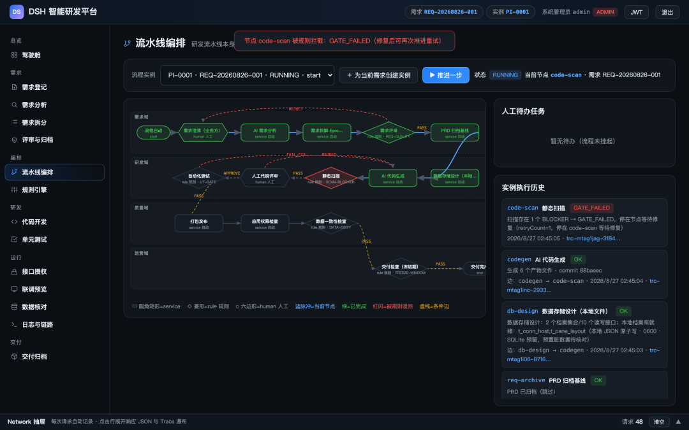This screenshot has width=689, height=430.
Task: Select the 自动化测试 diamond node
Action: pos(198,178)
